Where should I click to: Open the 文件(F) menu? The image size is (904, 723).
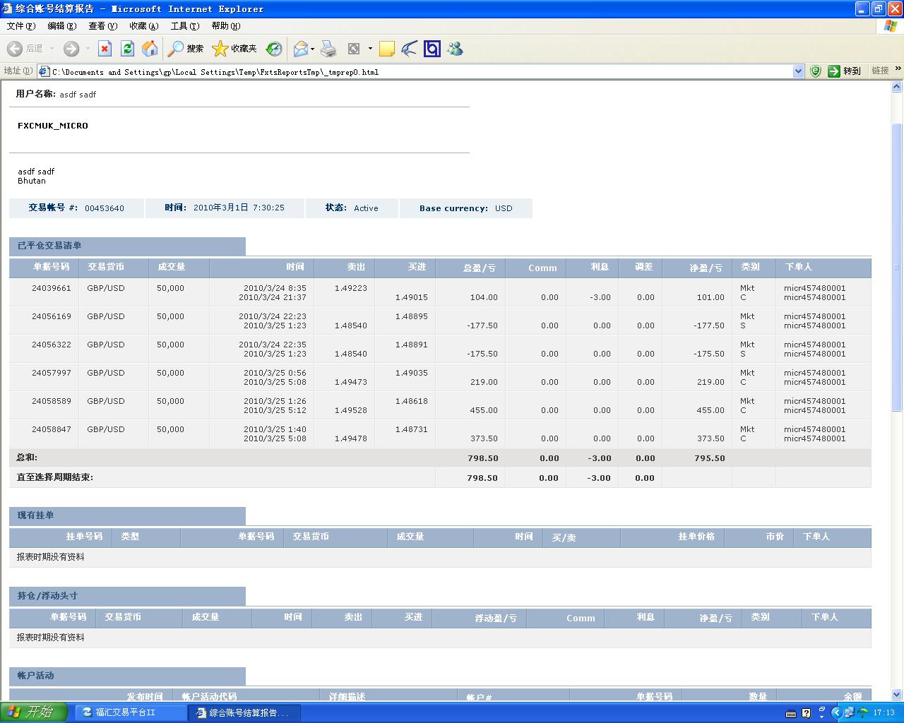click(20, 26)
